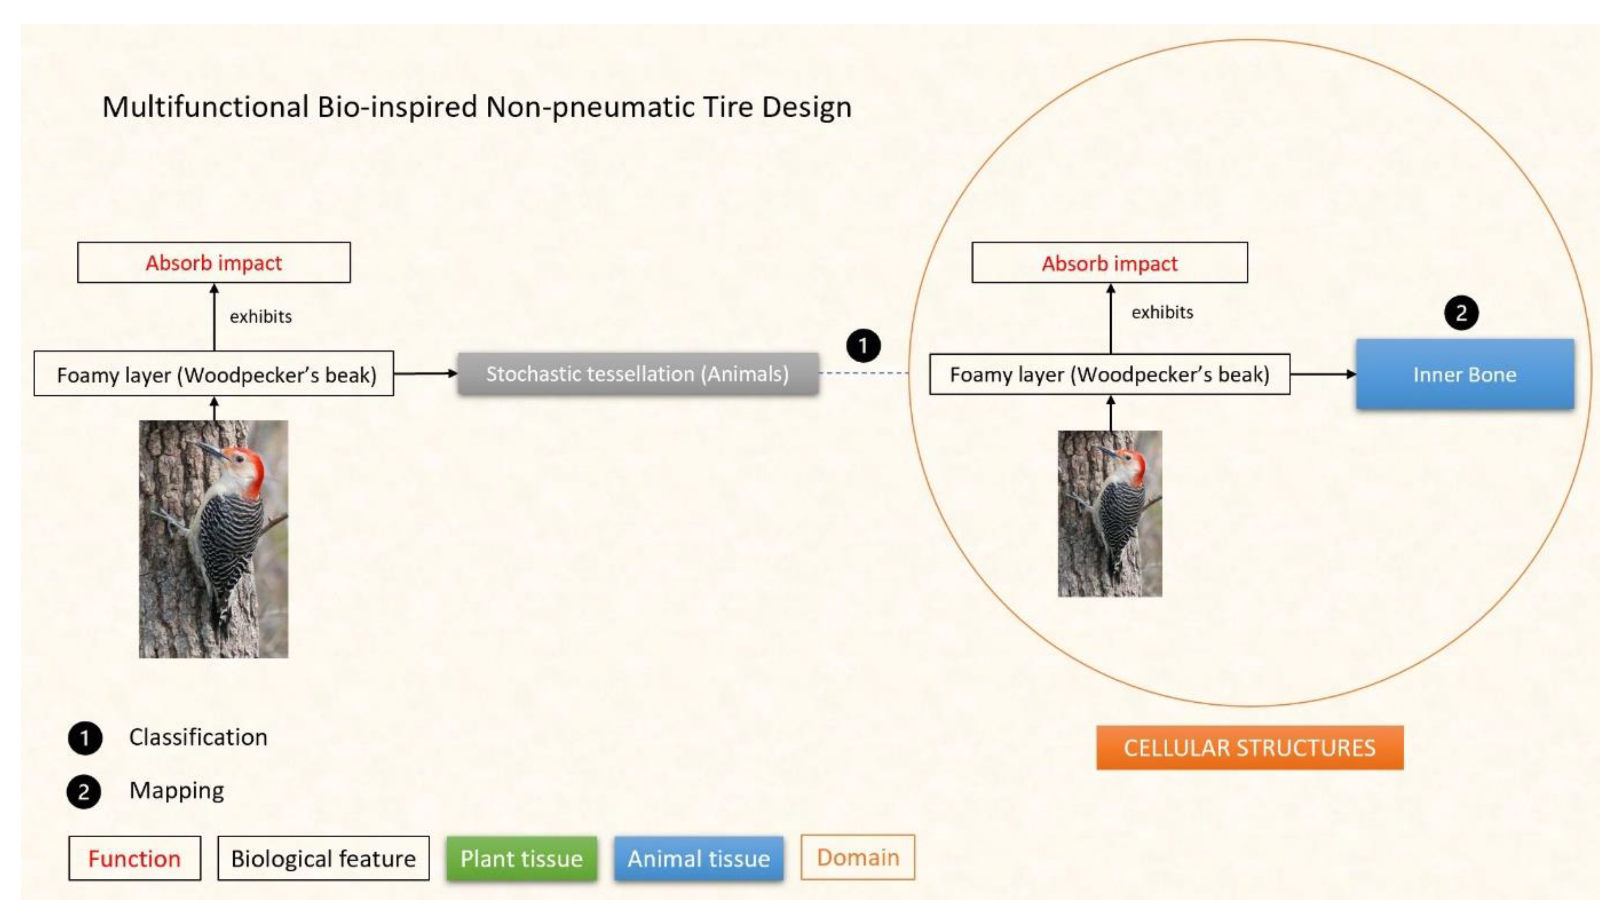Click the orange CELLULAR STRUCTURES label
The image size is (1621, 917).
coord(1249,748)
